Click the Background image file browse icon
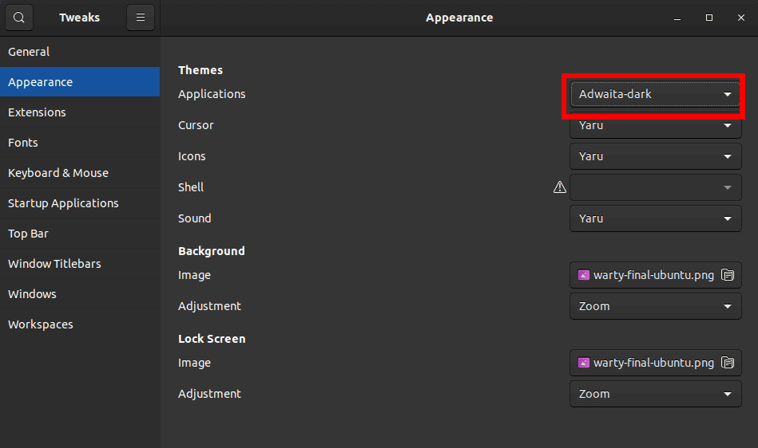This screenshot has height=448, width=758. pyautogui.click(x=728, y=275)
